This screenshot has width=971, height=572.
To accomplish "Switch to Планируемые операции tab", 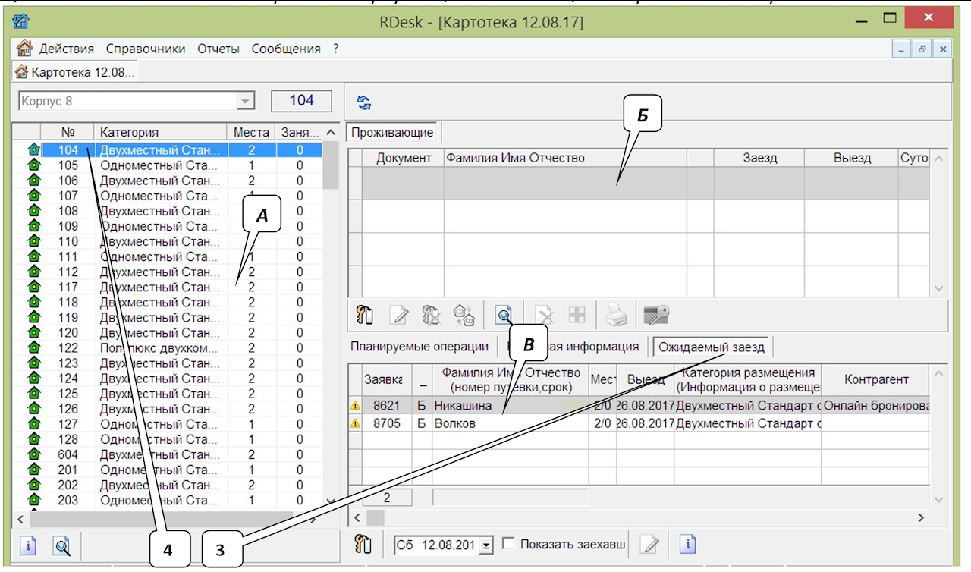I will 419,347.
